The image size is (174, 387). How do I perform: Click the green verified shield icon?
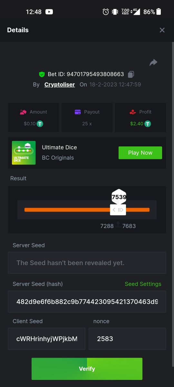coord(42,74)
